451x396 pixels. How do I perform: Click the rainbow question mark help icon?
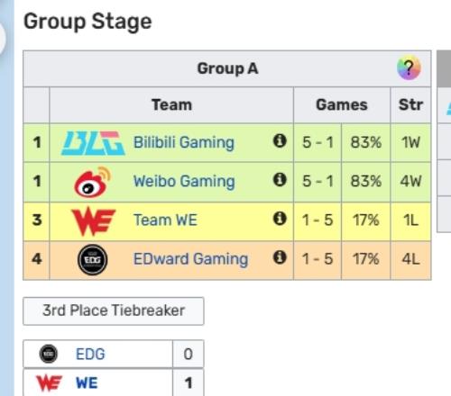tap(409, 68)
